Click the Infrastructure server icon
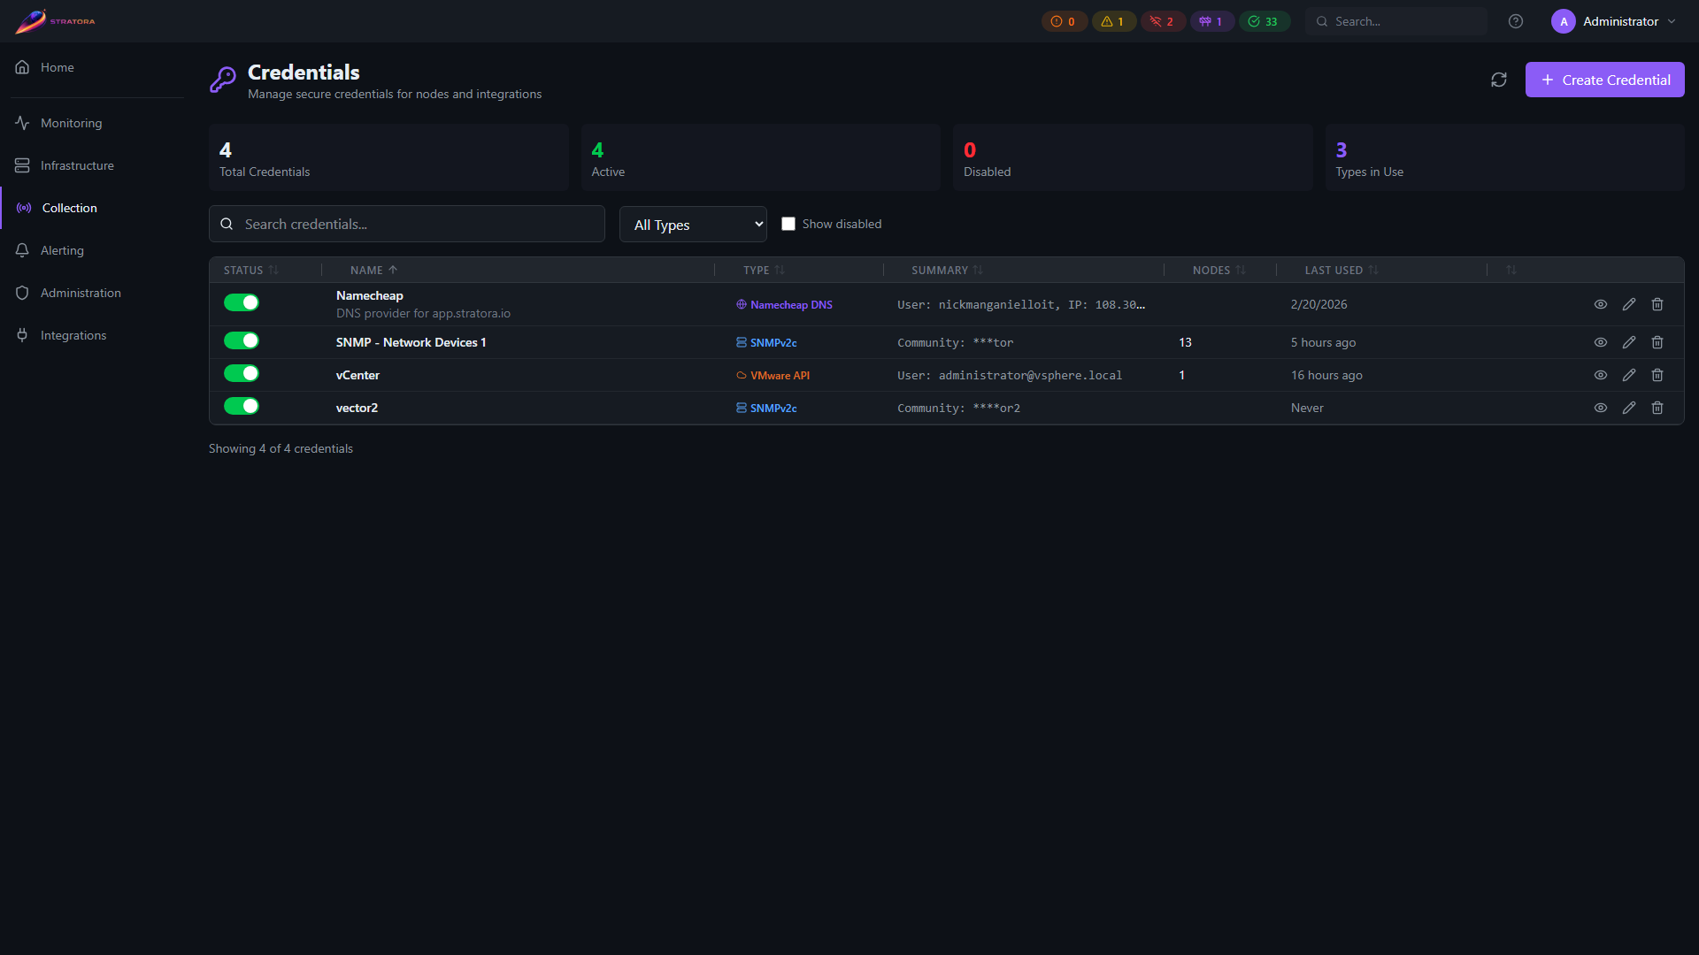This screenshot has height=955, width=1699. point(22,165)
